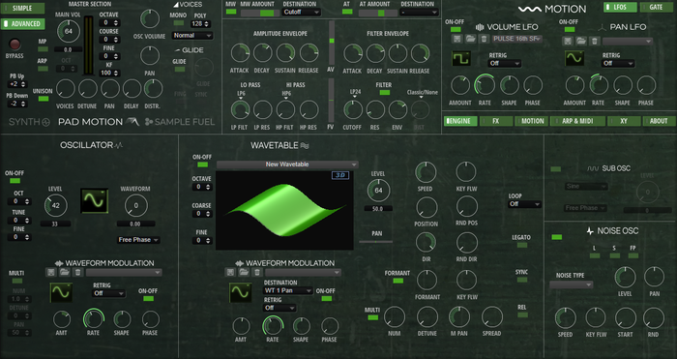Enable the Unison toggle
The width and height of the screenshot is (677, 359).
click(44, 99)
